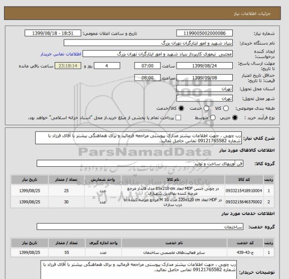Click quantity 55 in services table
The image size is (289, 279).
click(x=67, y=252)
